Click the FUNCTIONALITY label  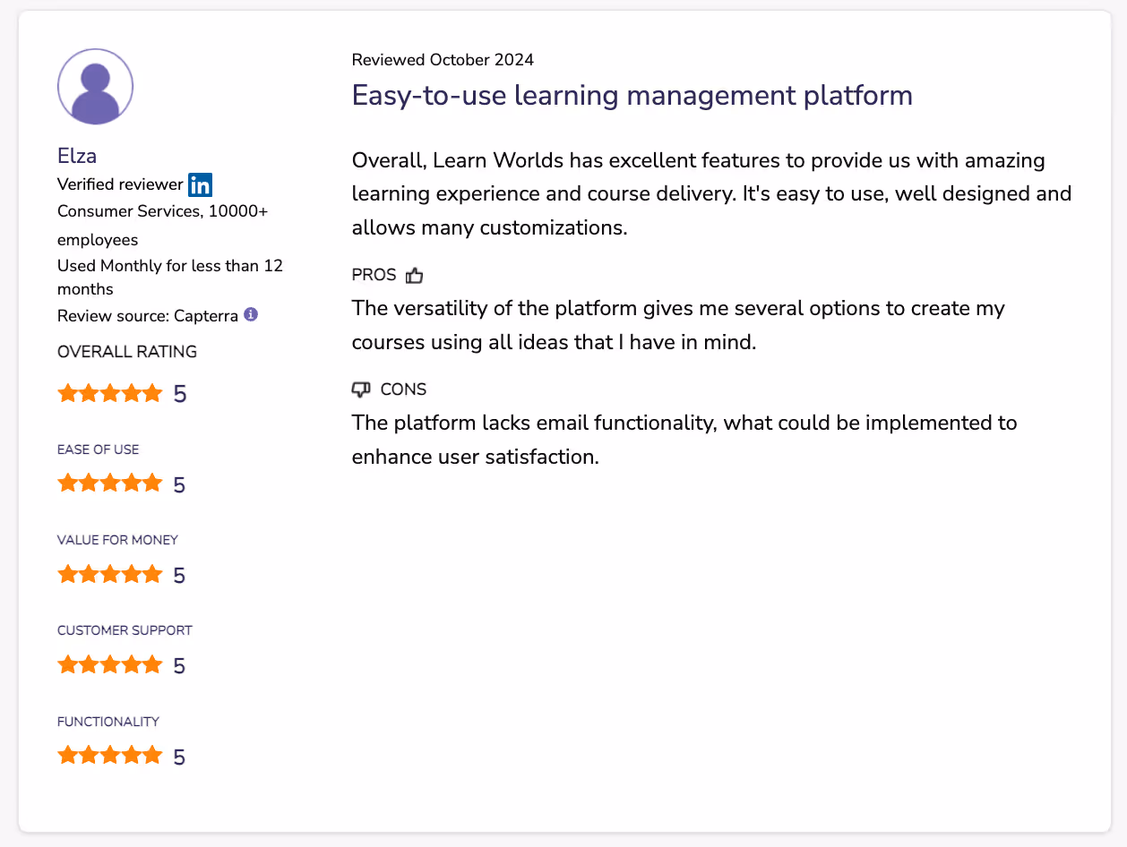108,722
